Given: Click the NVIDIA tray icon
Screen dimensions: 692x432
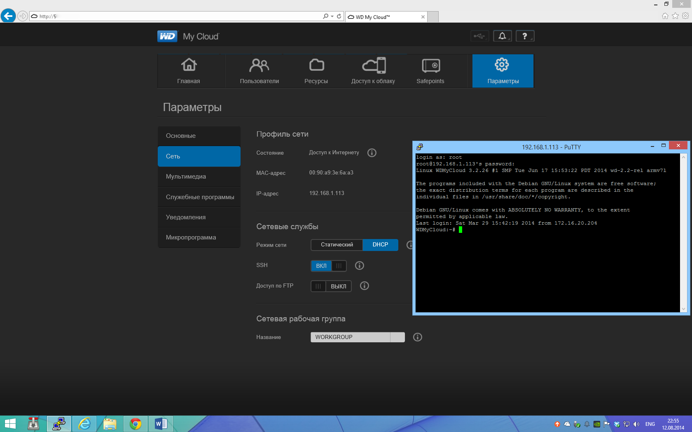Looking at the screenshot, I should tap(597, 424).
